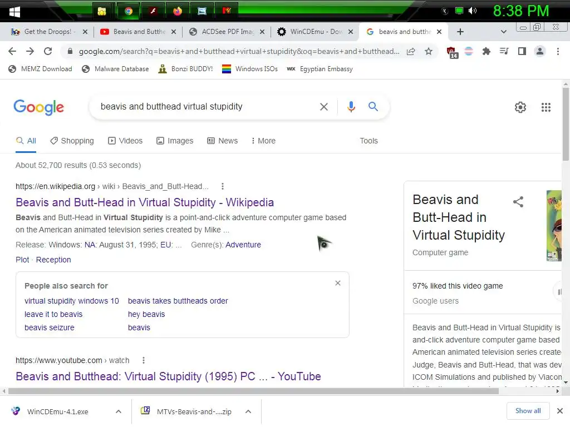This screenshot has height=427, width=570.
Task: Open options for the YouTube result
Action: pos(144,360)
